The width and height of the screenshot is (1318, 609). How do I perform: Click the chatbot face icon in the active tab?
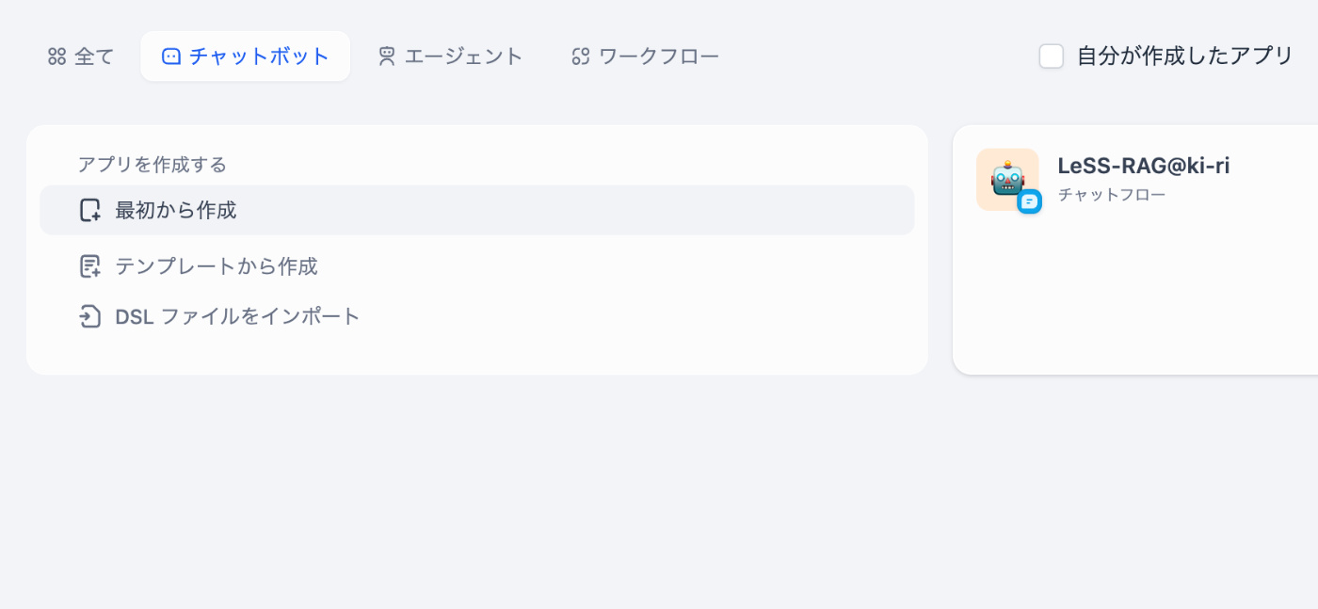(170, 56)
